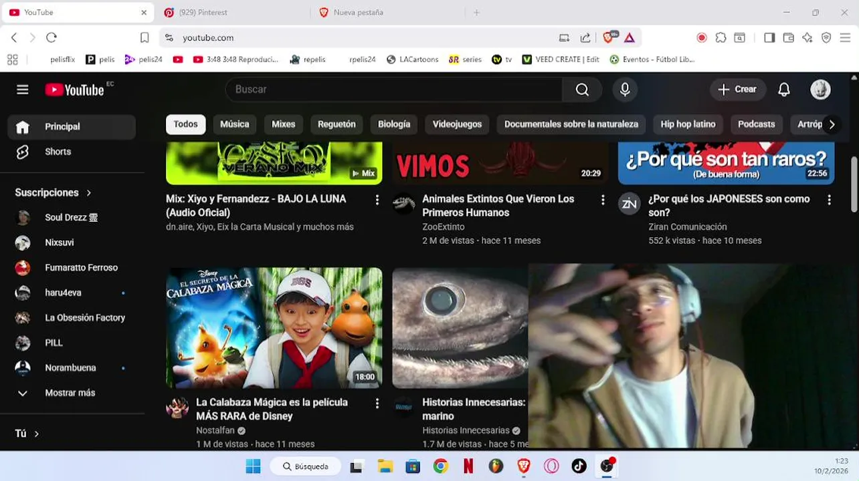Click the browser back arrow
The height and width of the screenshot is (481, 859).
coord(14,37)
